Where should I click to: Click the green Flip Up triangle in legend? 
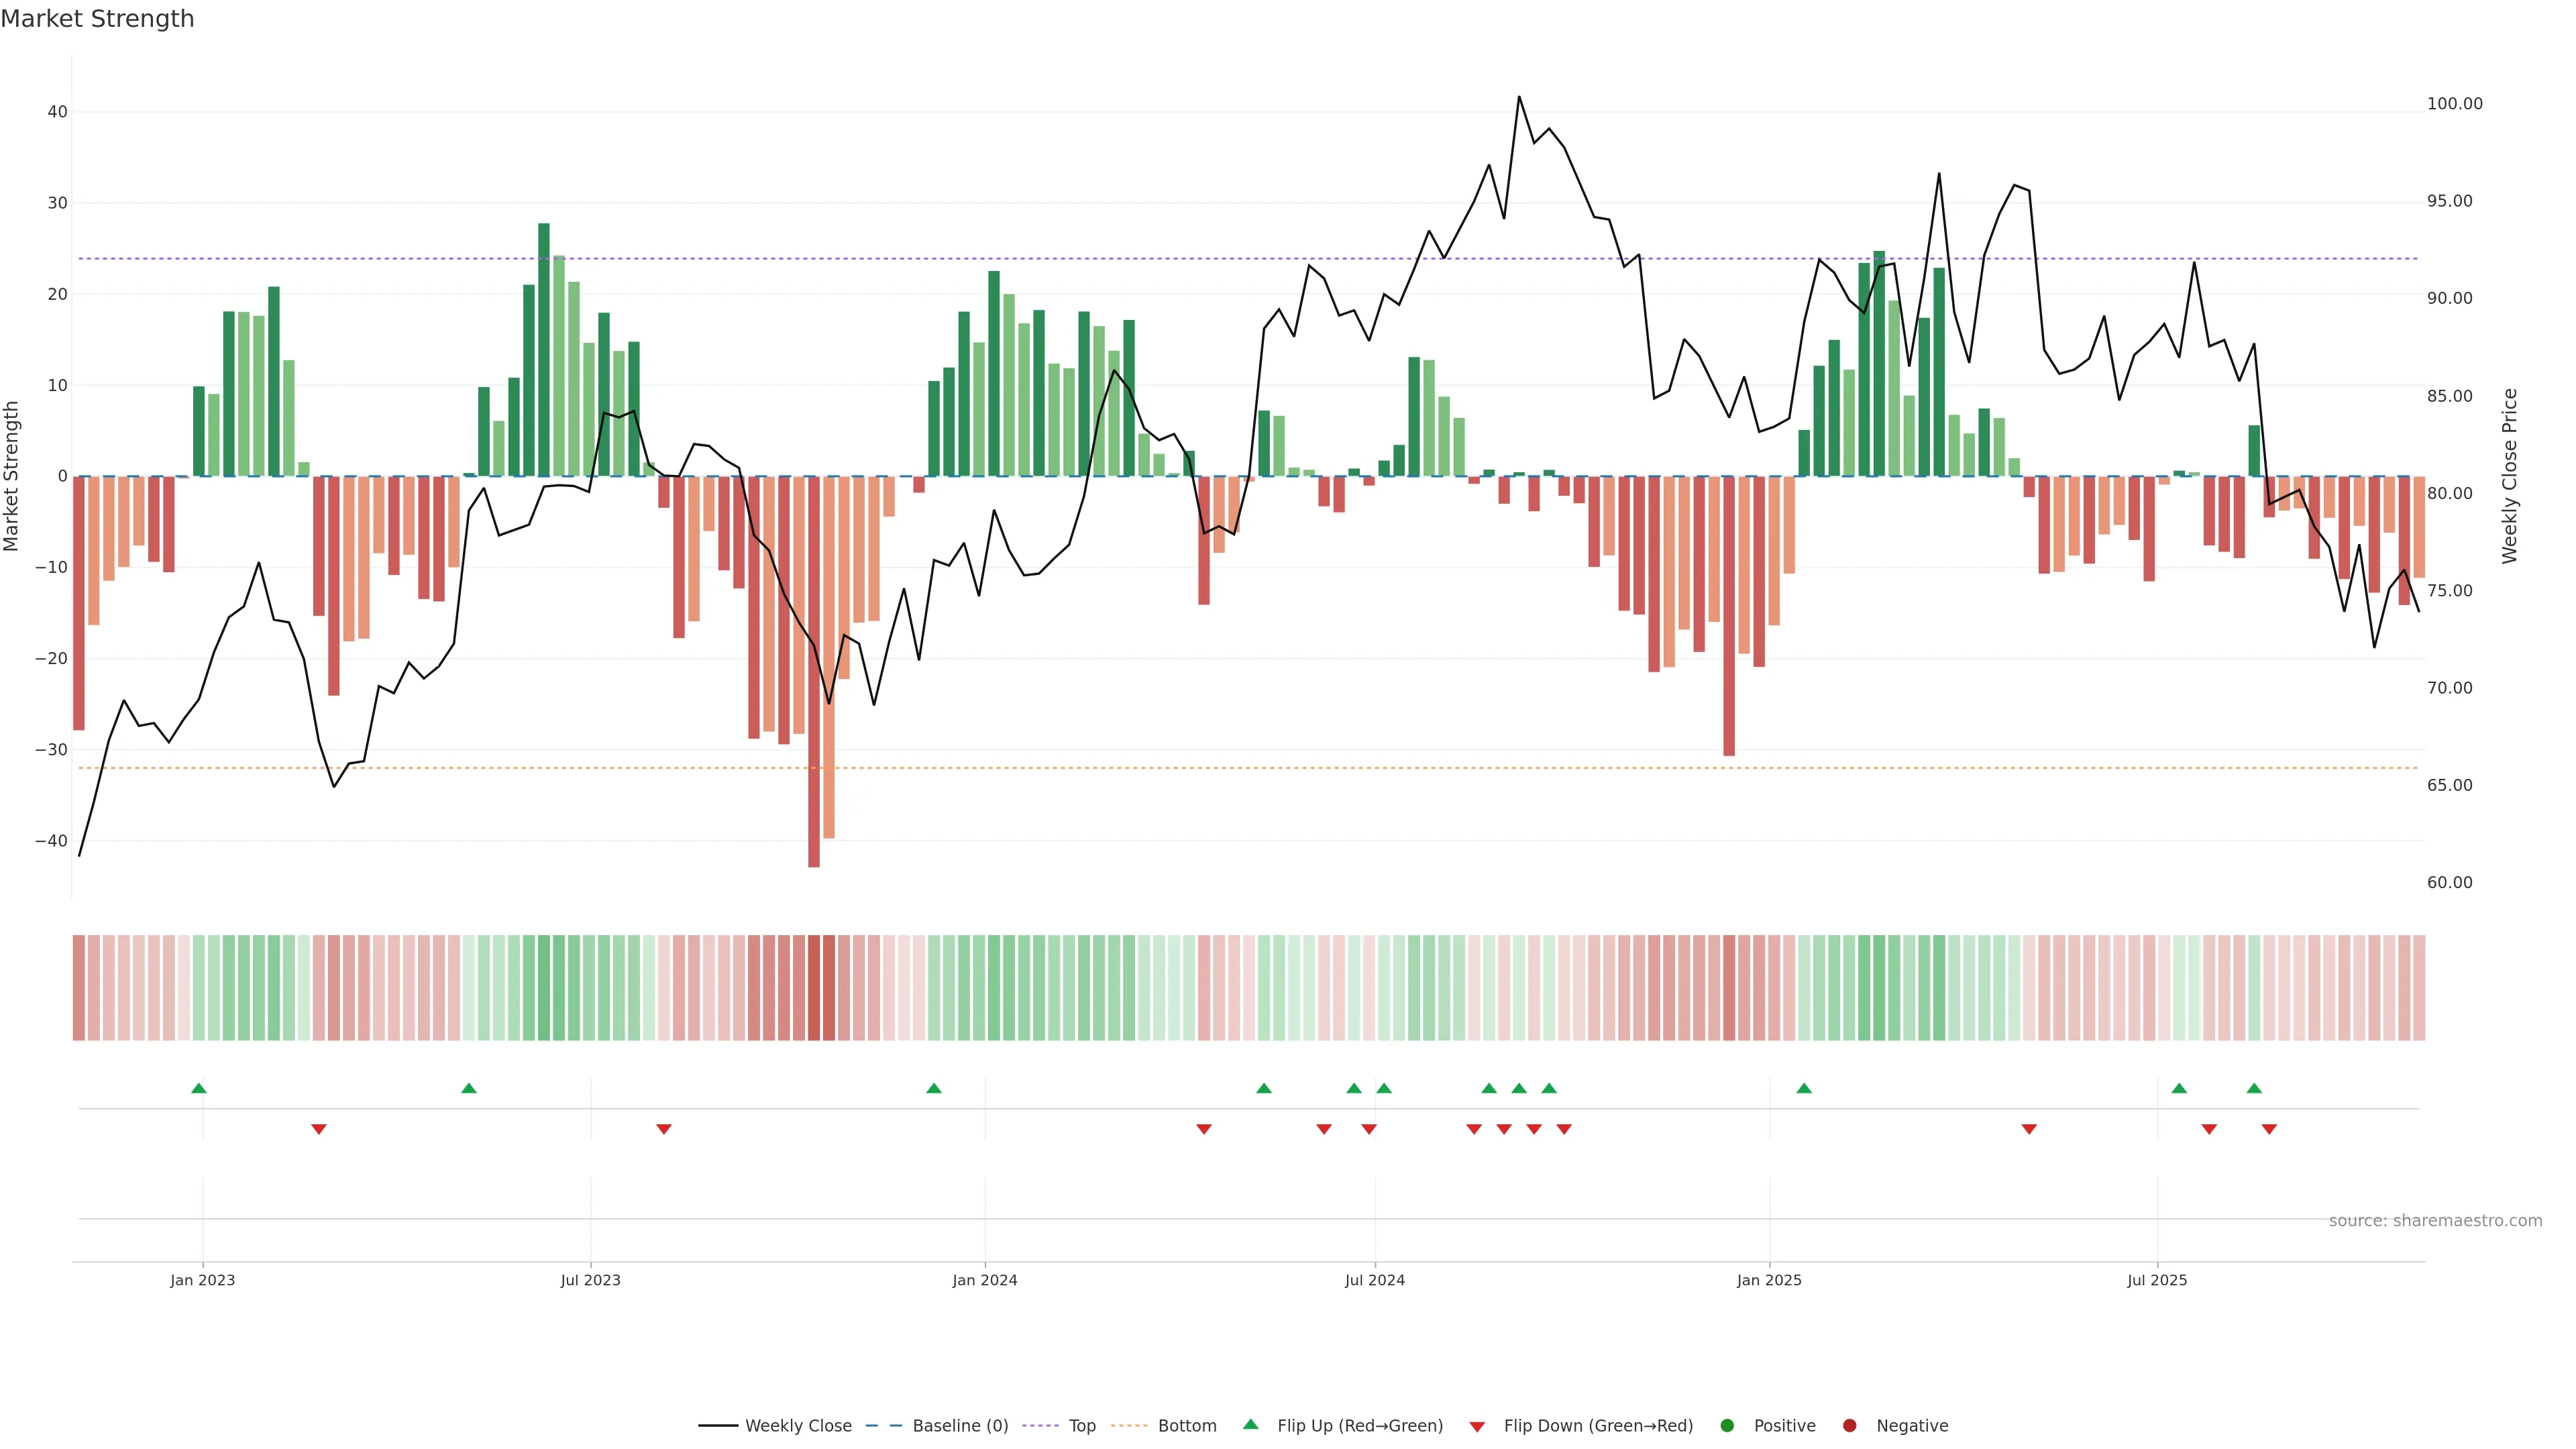(x=1250, y=1424)
